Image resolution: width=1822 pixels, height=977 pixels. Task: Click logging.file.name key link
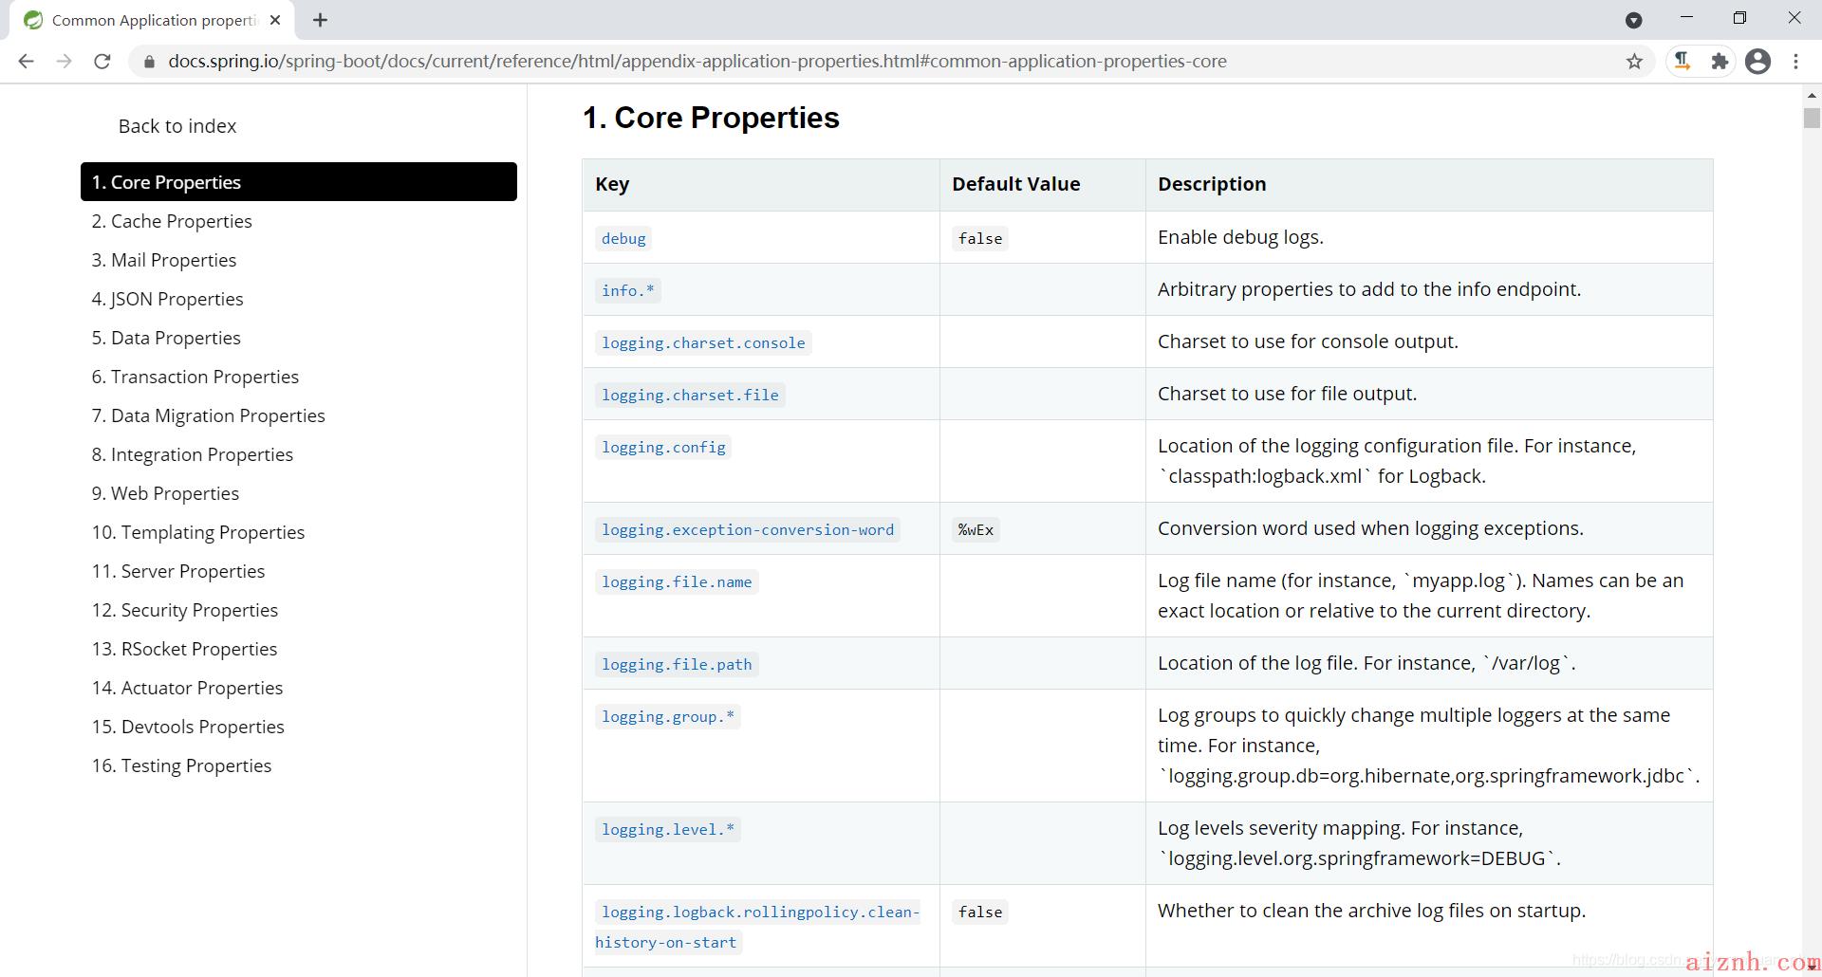(677, 582)
